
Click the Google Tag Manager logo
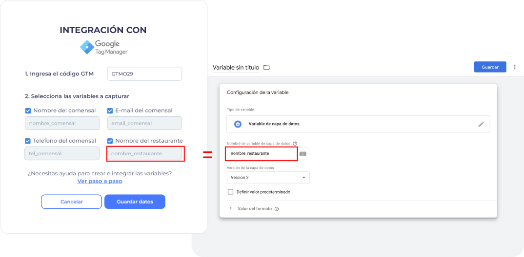pyautogui.click(x=103, y=47)
